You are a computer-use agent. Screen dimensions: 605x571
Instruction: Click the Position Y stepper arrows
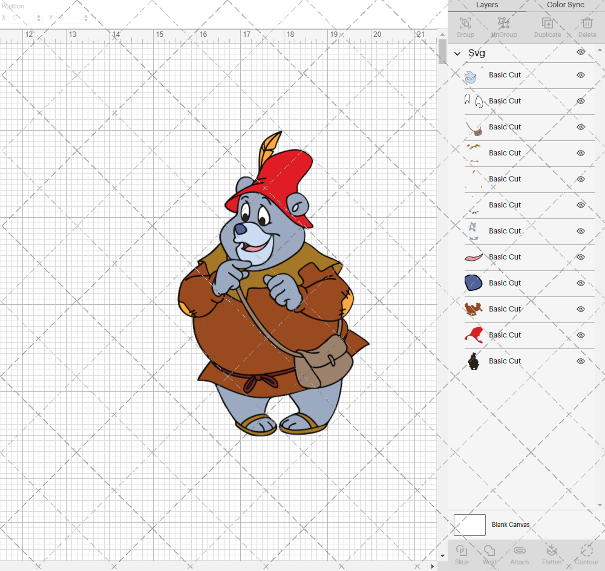tap(86, 18)
